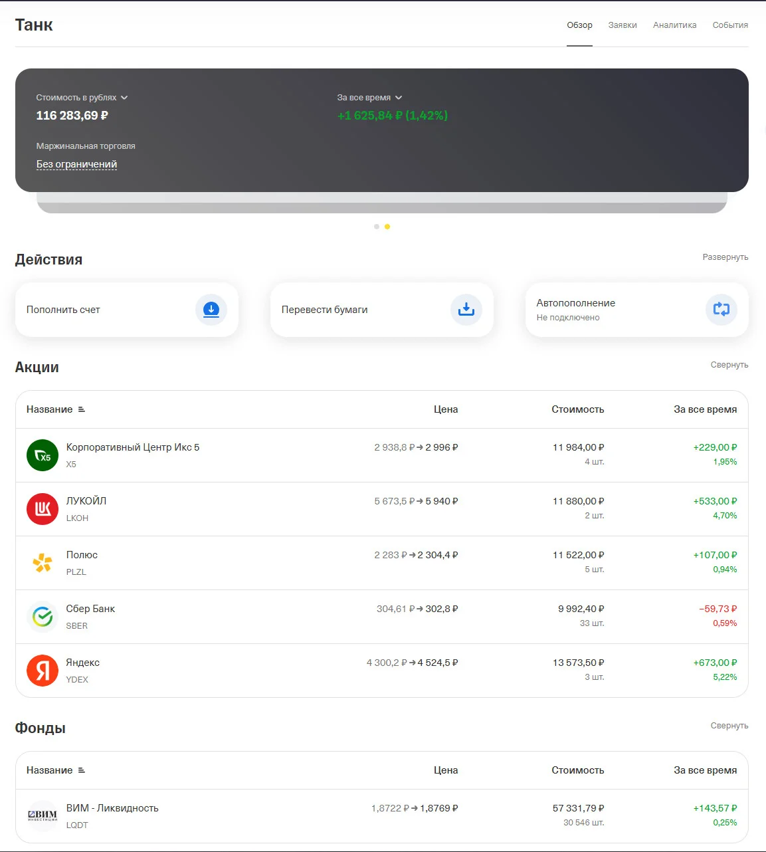Click the Маржинальная торговля label
This screenshot has width=766, height=852.
86,146
